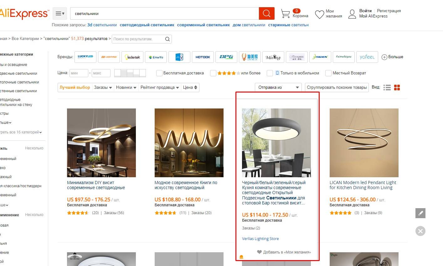
Task: Tick the Бесплатная доставка checkbox
Action: coord(159,73)
